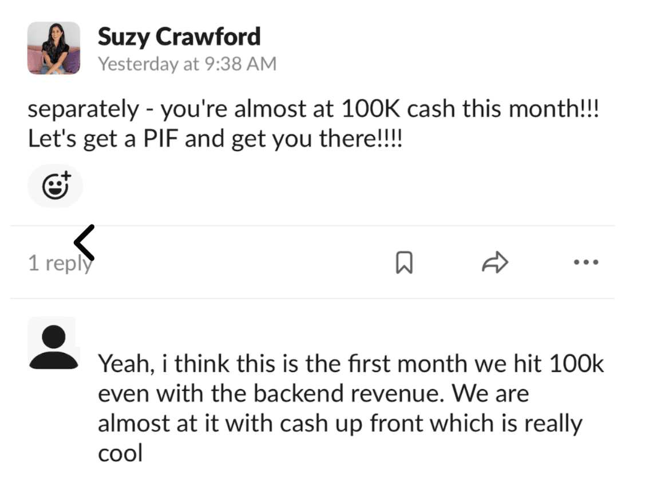Share the message with the forward arrow
Image resolution: width=649 pixels, height=483 pixels.
tap(495, 263)
